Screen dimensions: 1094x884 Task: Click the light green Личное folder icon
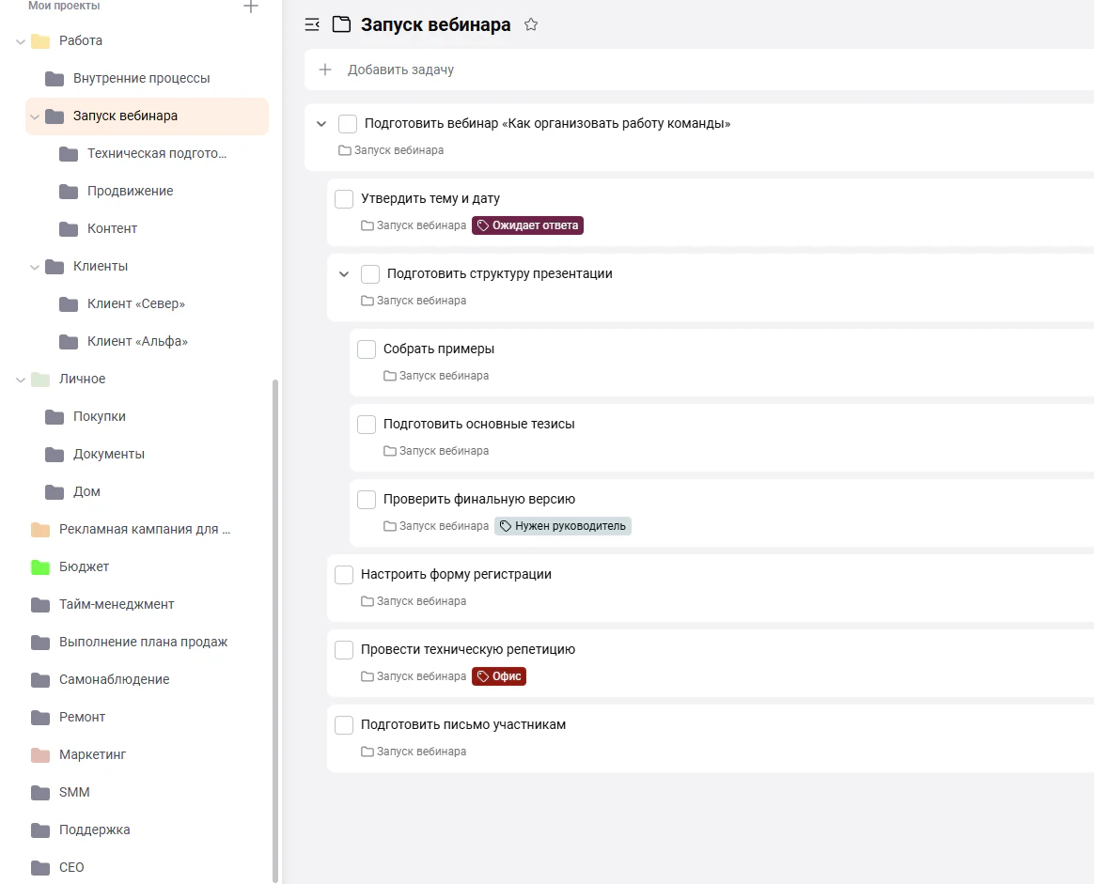tap(40, 380)
